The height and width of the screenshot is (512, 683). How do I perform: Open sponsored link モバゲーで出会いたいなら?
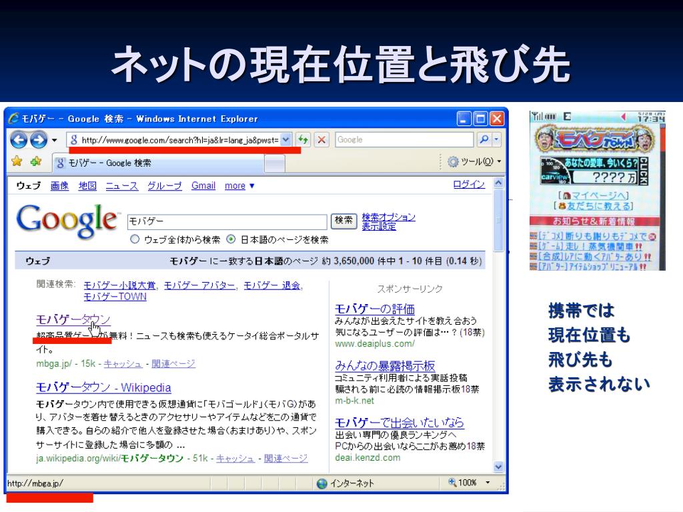(400, 423)
